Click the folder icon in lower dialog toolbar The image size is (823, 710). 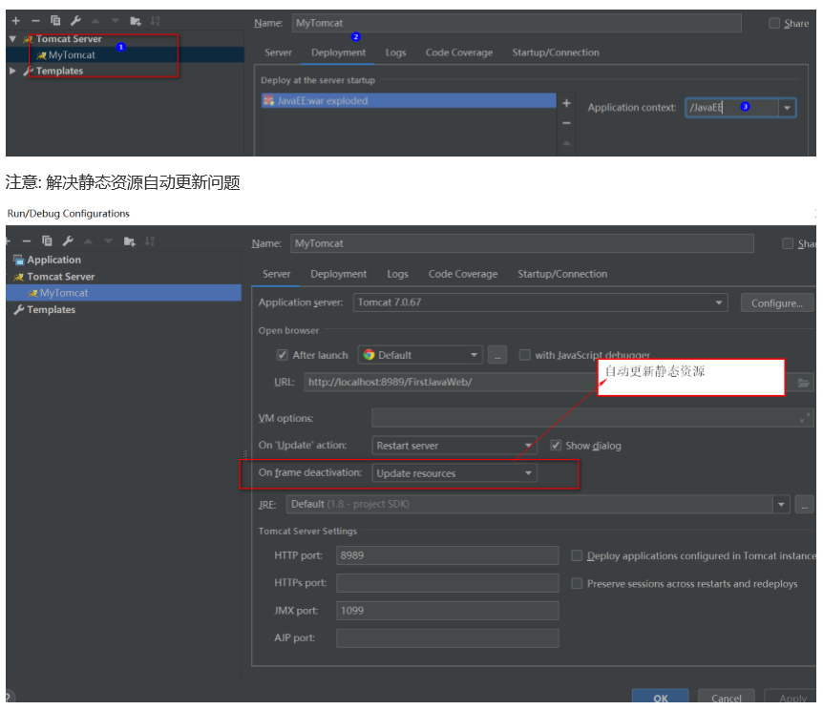pos(129,241)
